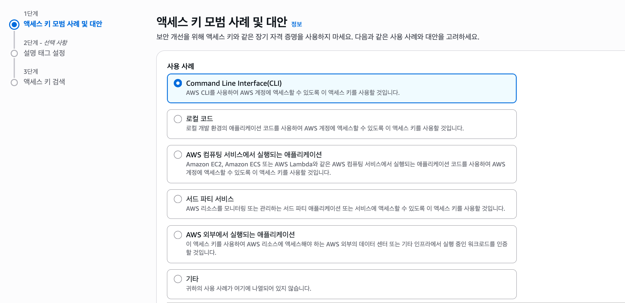Click the AWS 외부 option description text
This screenshot has height=303, width=625.
[347, 248]
